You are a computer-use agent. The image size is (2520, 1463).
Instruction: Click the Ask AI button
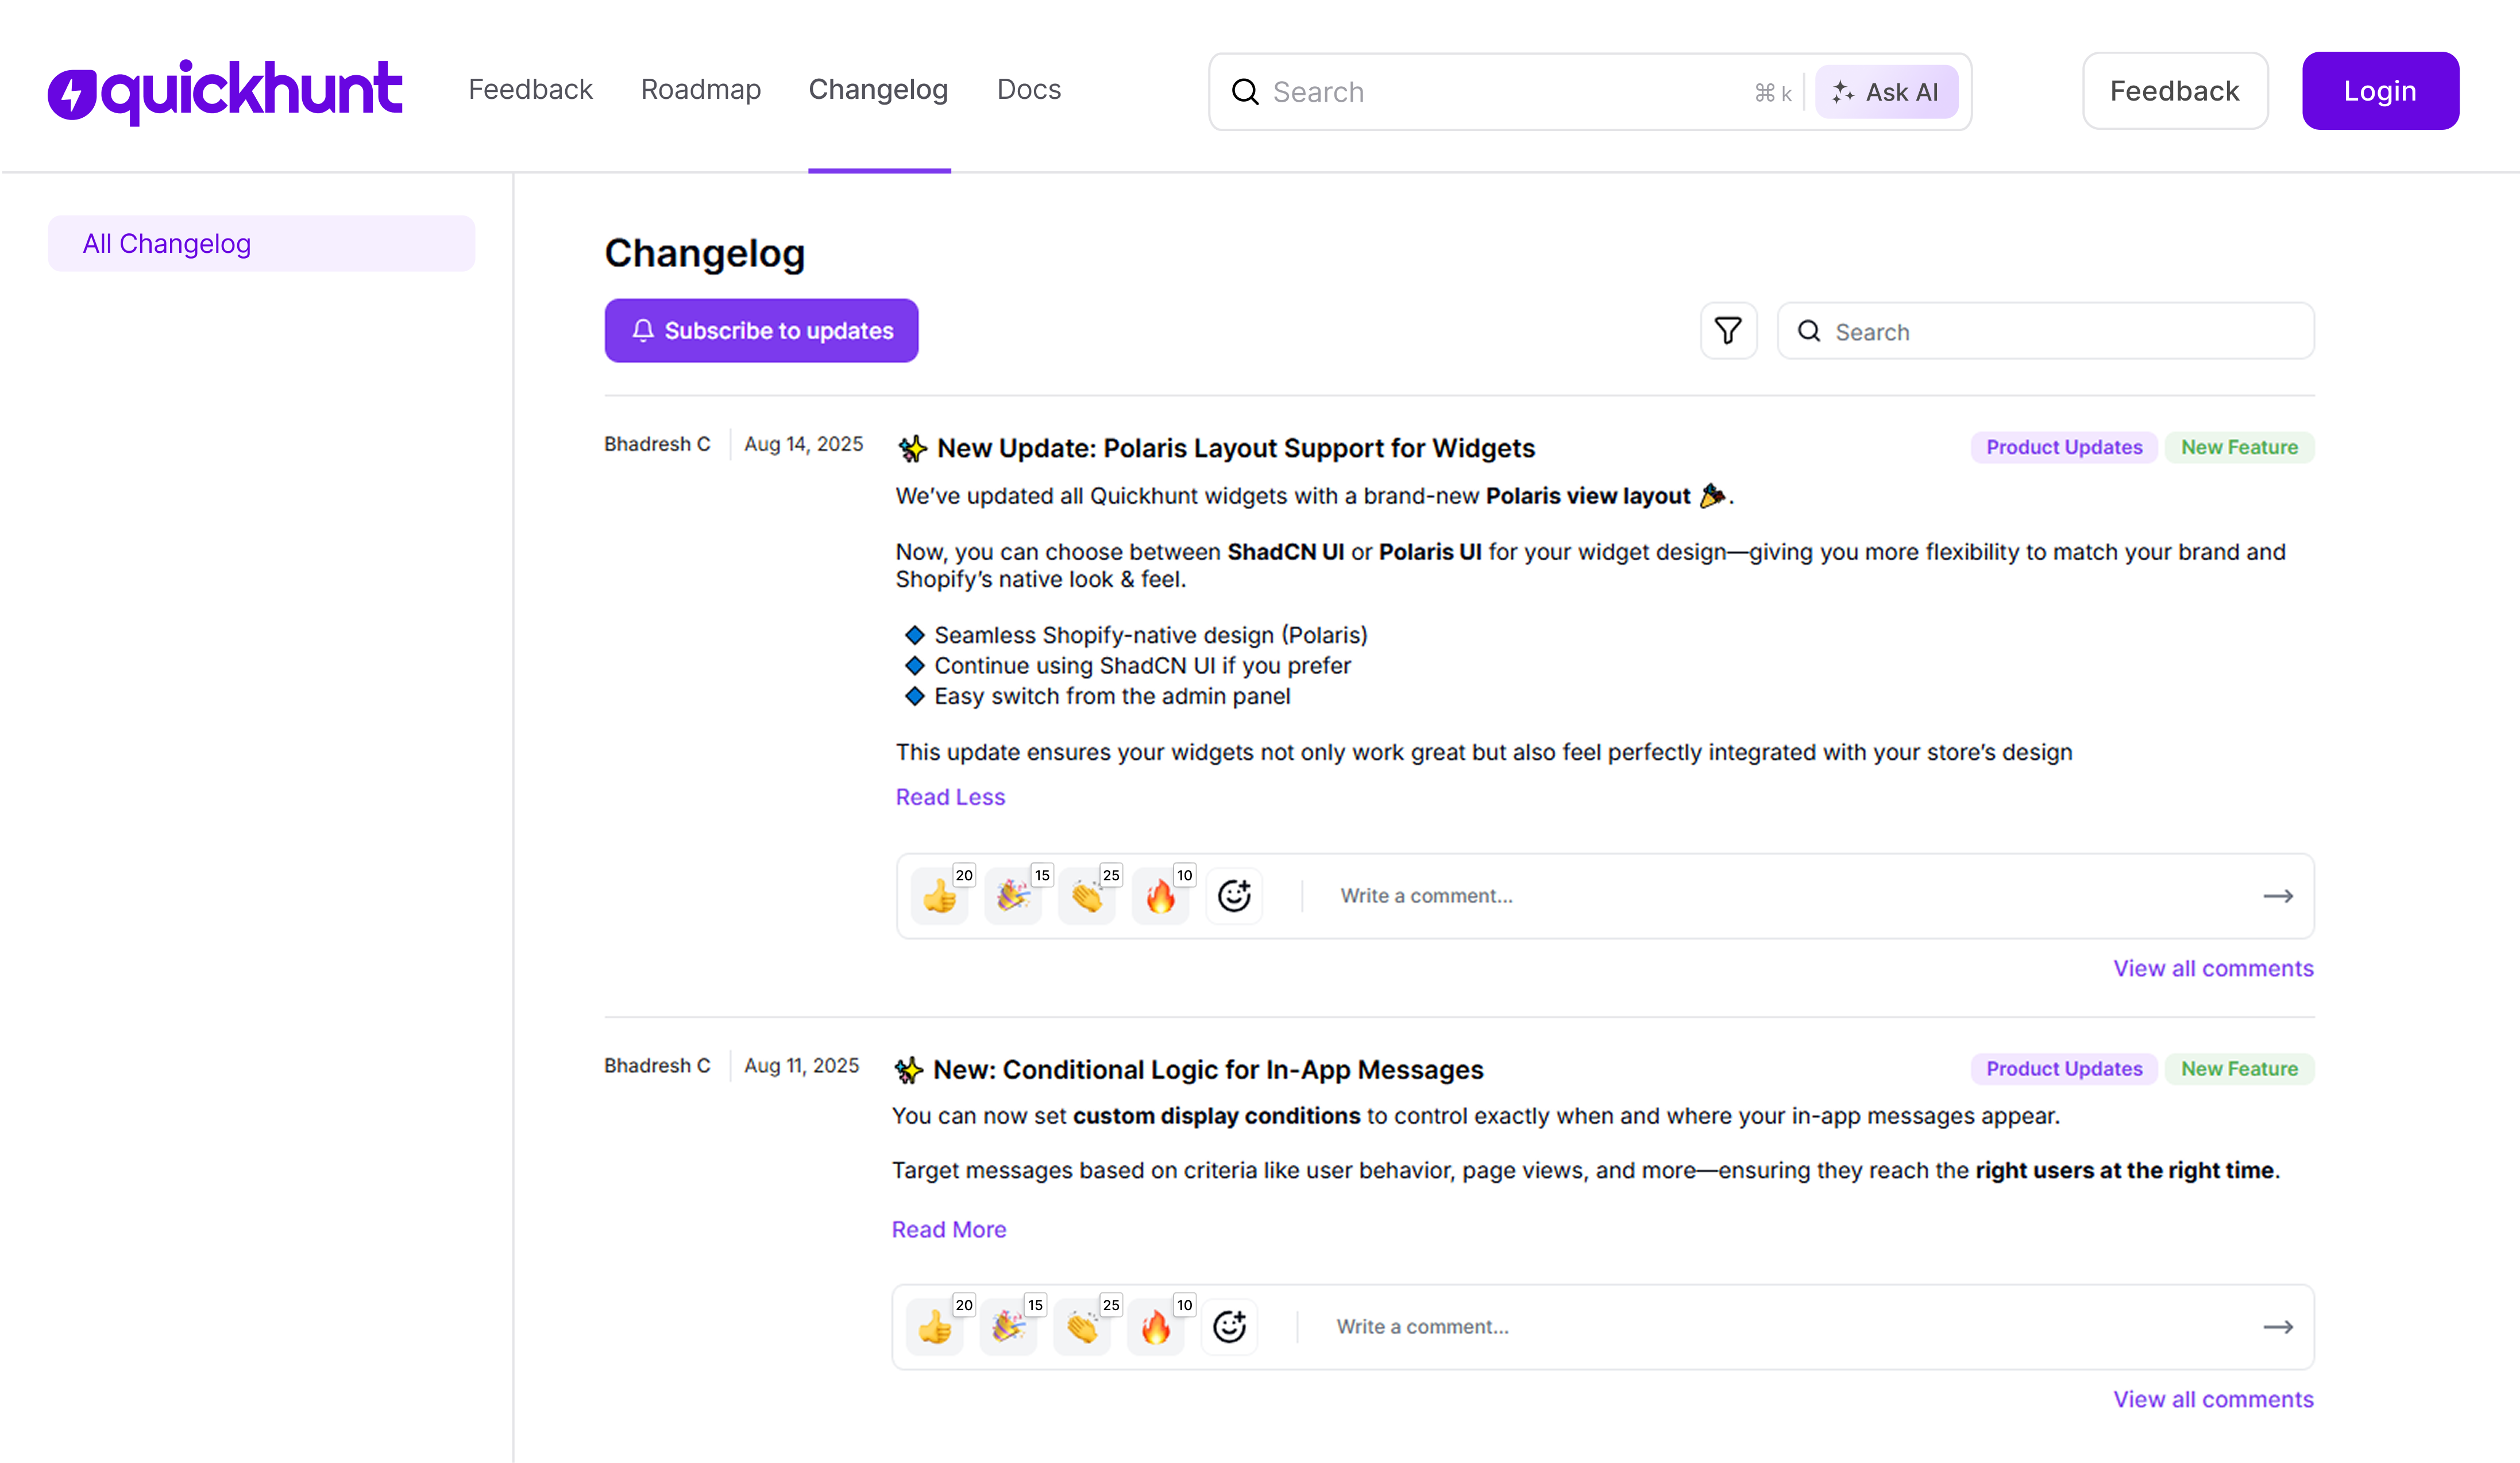point(1886,92)
